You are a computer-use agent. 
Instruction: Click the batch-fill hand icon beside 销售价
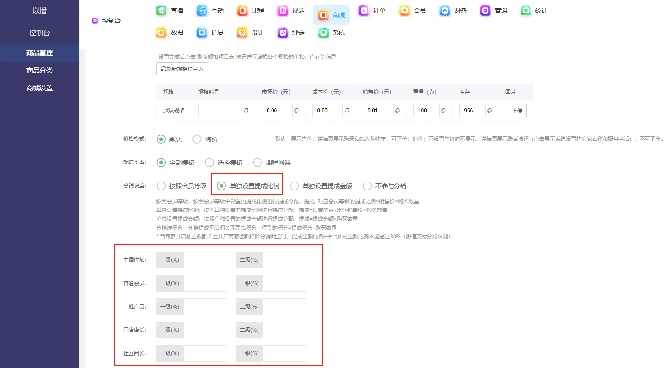pyautogui.click(x=398, y=111)
